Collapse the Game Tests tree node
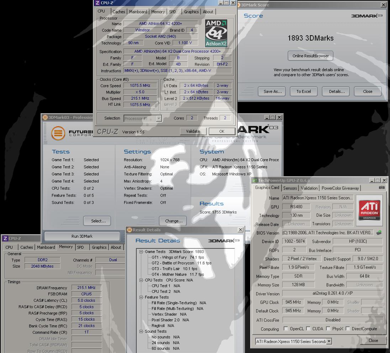The image size is (390, 353). click(x=141, y=252)
